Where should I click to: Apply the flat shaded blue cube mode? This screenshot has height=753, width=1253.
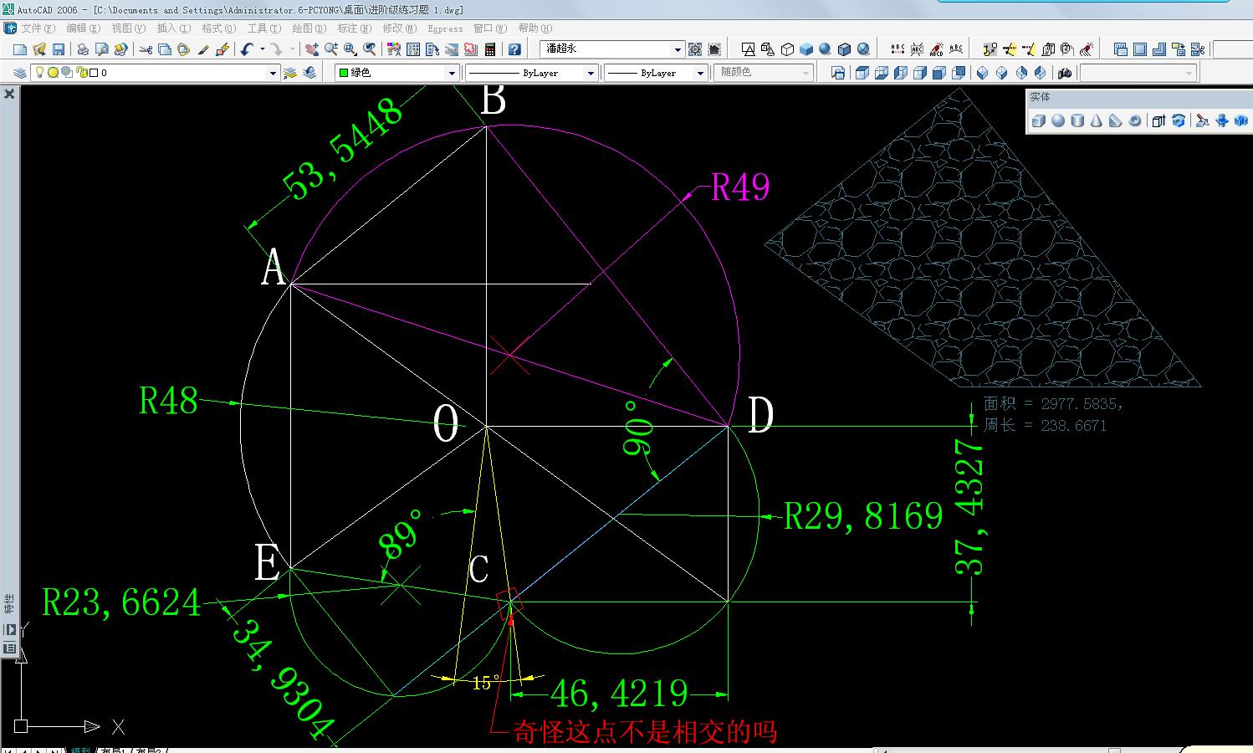(806, 49)
